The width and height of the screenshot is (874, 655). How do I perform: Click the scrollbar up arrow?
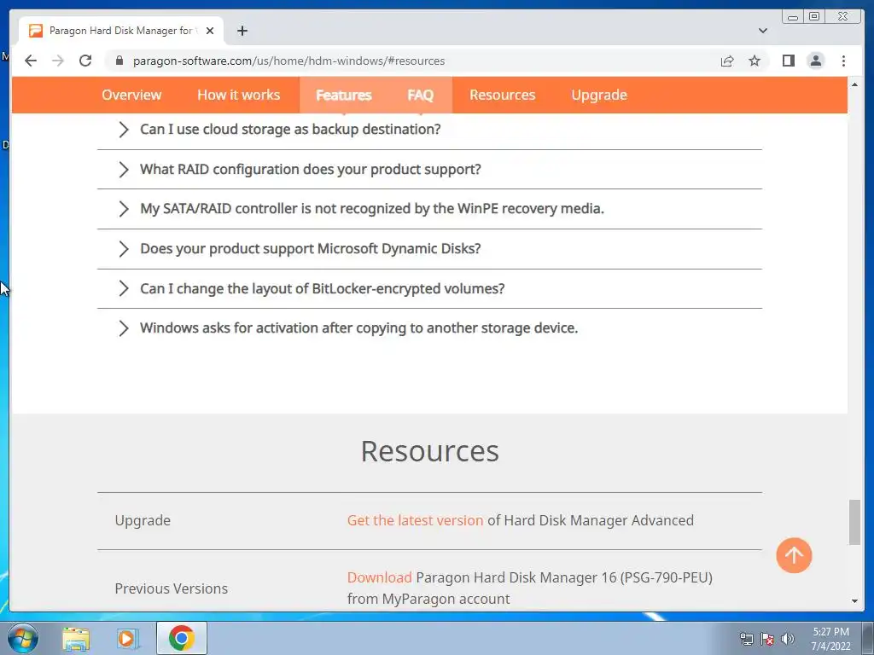coord(854,84)
